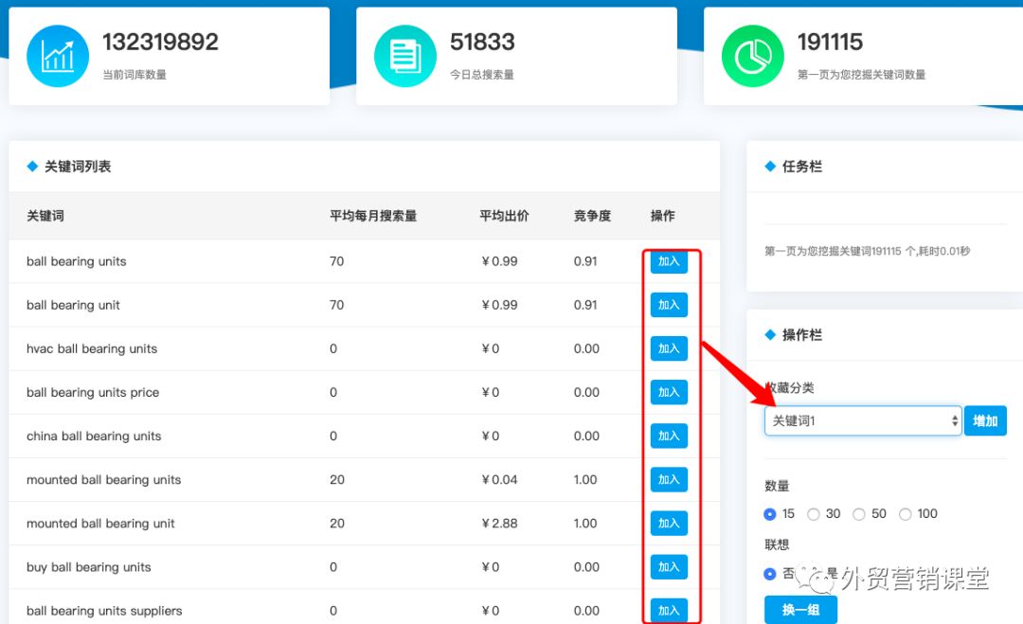Click the line chart icon on the word count card
Image resolution: width=1023 pixels, height=624 pixels.
(57, 56)
